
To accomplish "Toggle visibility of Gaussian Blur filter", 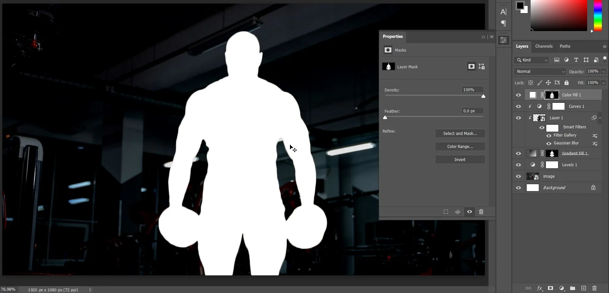I will 549,143.
